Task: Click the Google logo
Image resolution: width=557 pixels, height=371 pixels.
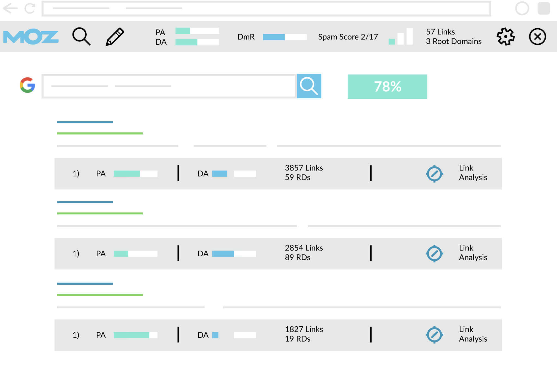Action: point(28,85)
